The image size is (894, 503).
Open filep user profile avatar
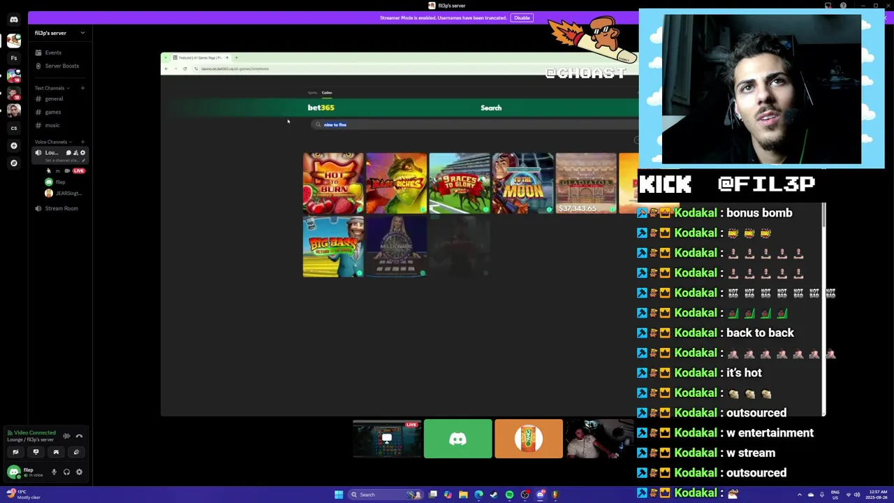pyautogui.click(x=13, y=472)
